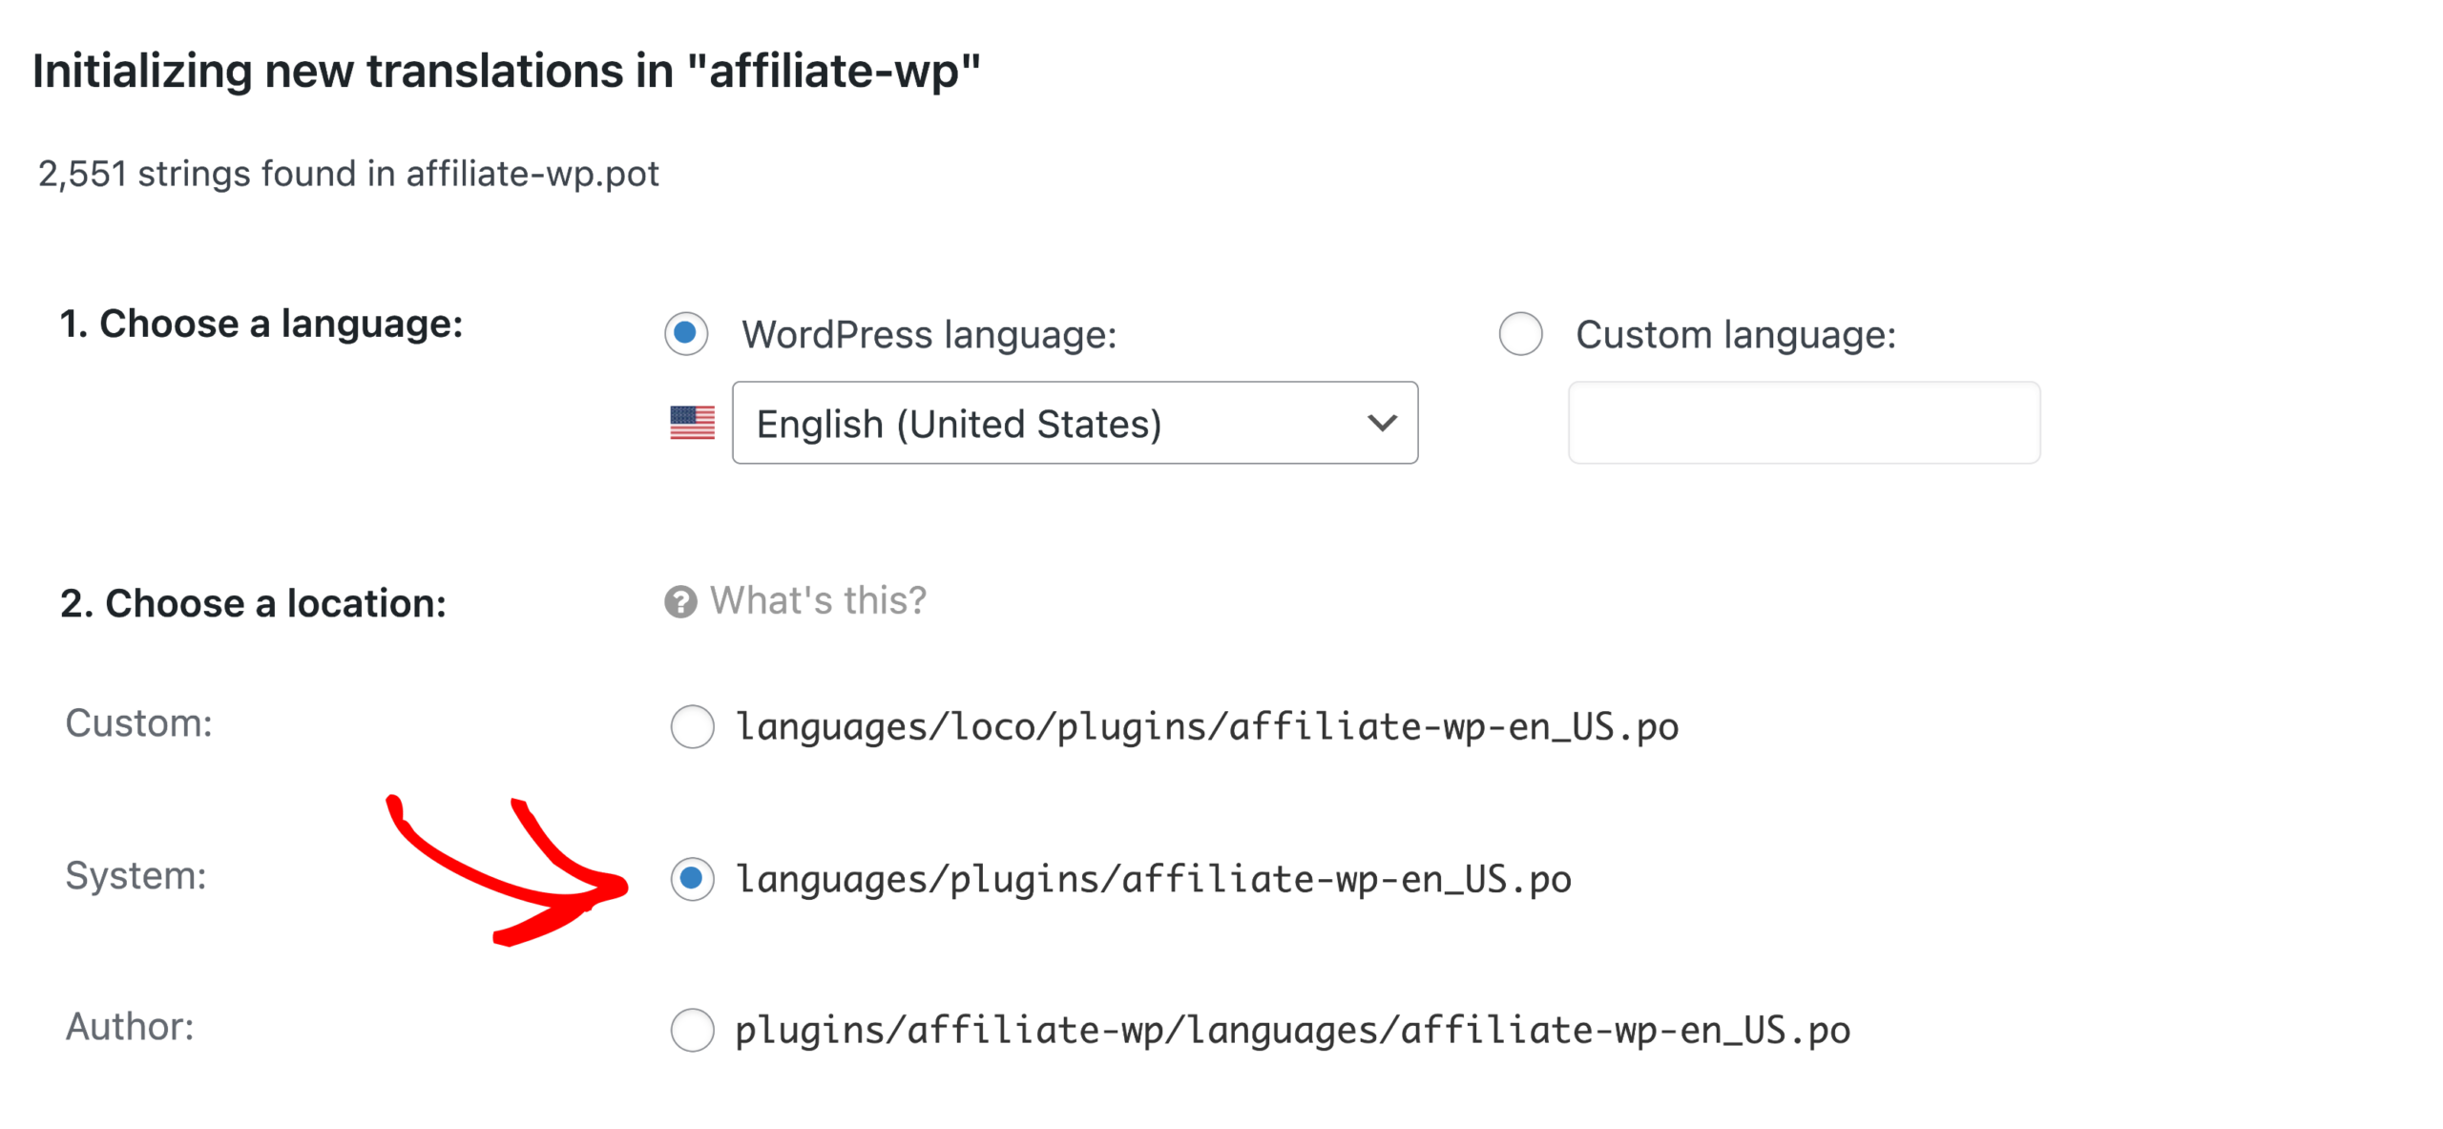Screen dimensions: 2443x1129
Task: Click the "Initializing new translations" page title
Action: tap(506, 71)
